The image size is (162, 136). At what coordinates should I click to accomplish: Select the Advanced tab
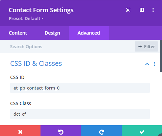[x=89, y=33]
